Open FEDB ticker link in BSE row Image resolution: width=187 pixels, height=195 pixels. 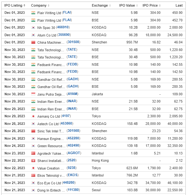coord(72,72)
